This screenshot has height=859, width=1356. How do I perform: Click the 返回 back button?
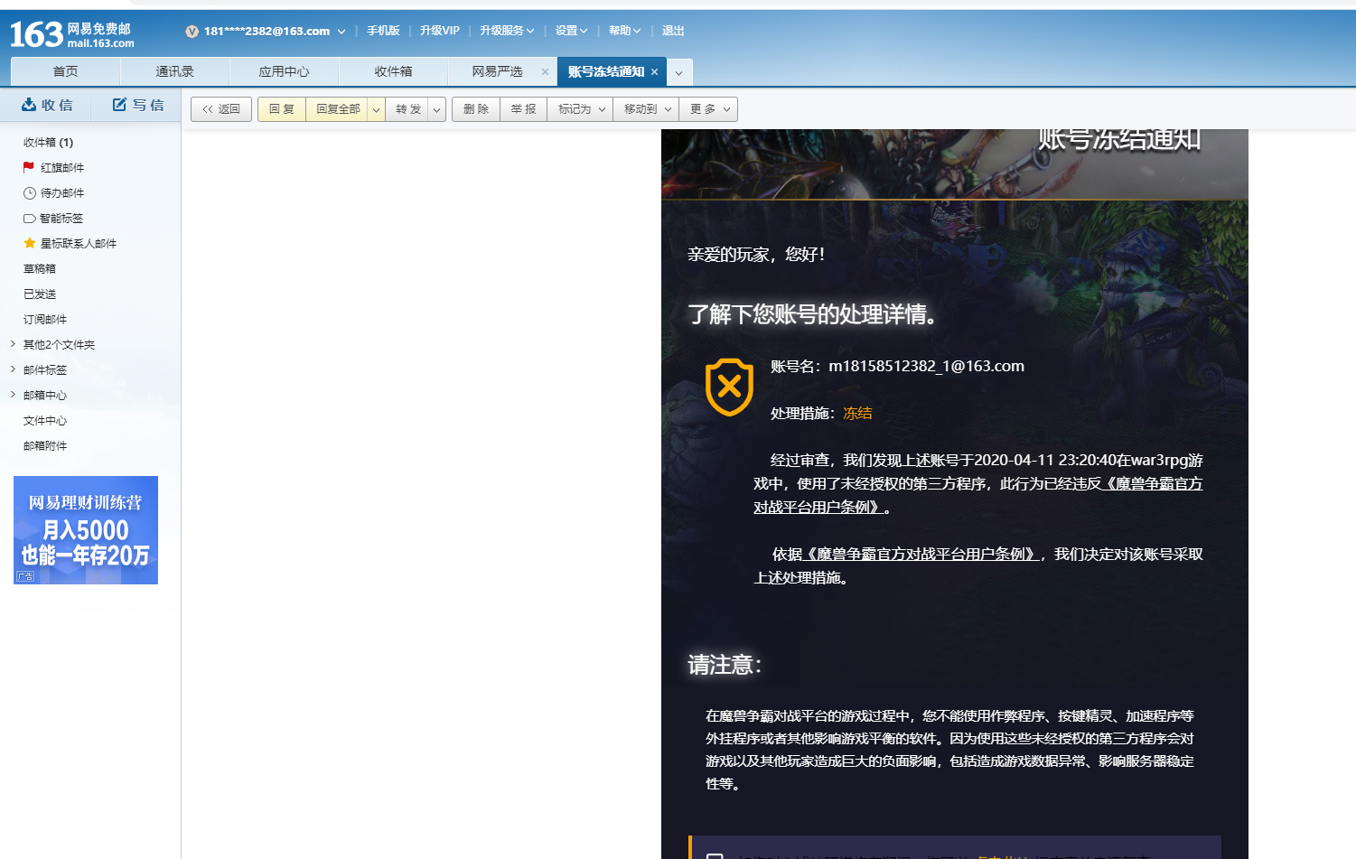(221, 109)
